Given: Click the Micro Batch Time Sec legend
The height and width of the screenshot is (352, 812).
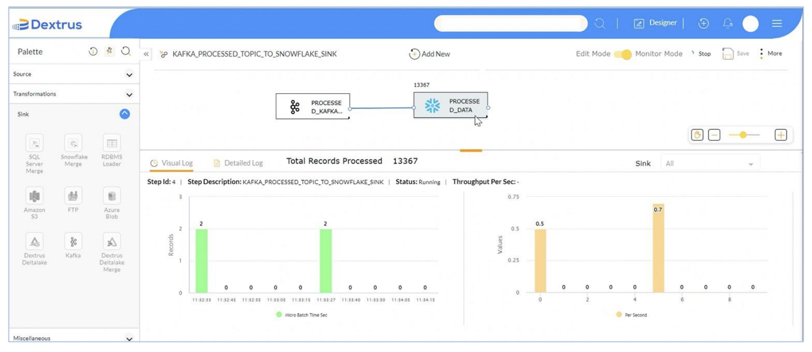Looking at the screenshot, I should 302,315.
